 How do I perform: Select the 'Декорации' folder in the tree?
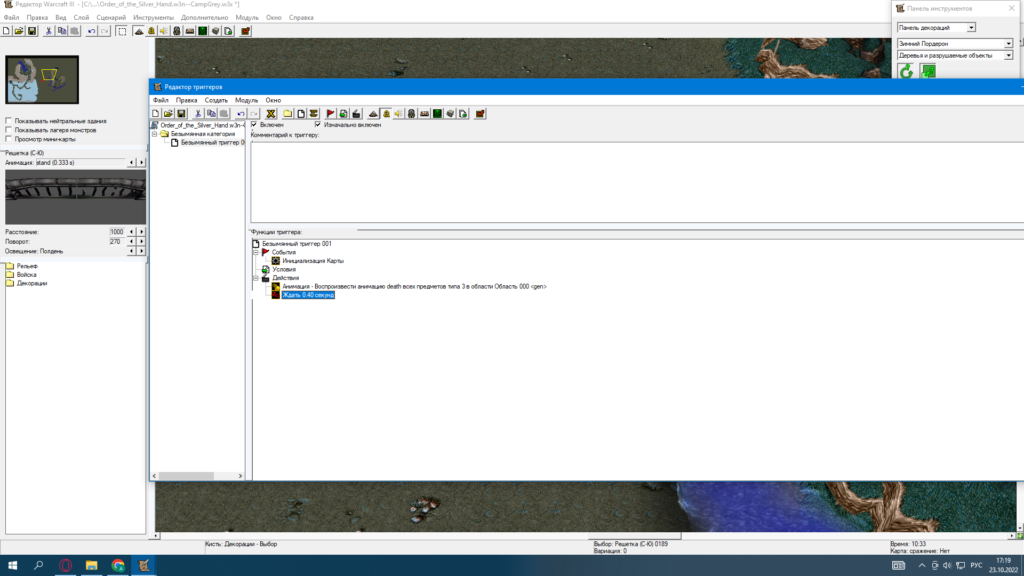[32, 283]
